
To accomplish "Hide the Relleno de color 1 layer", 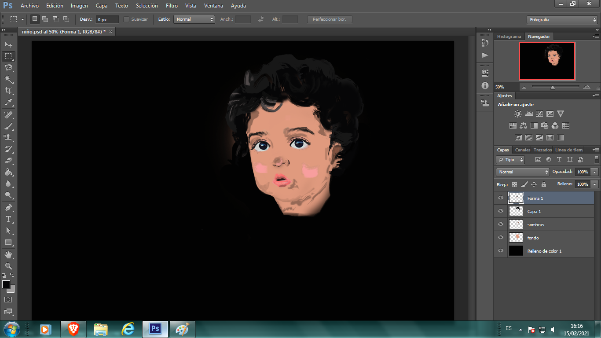I will [x=500, y=251].
